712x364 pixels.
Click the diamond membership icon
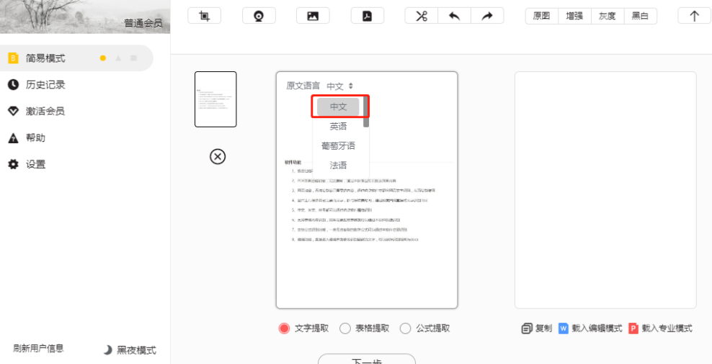pos(14,111)
